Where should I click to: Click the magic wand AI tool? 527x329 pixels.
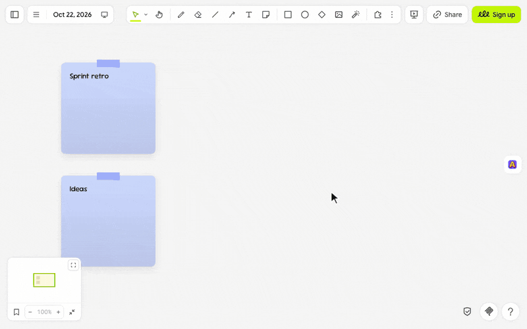356,14
